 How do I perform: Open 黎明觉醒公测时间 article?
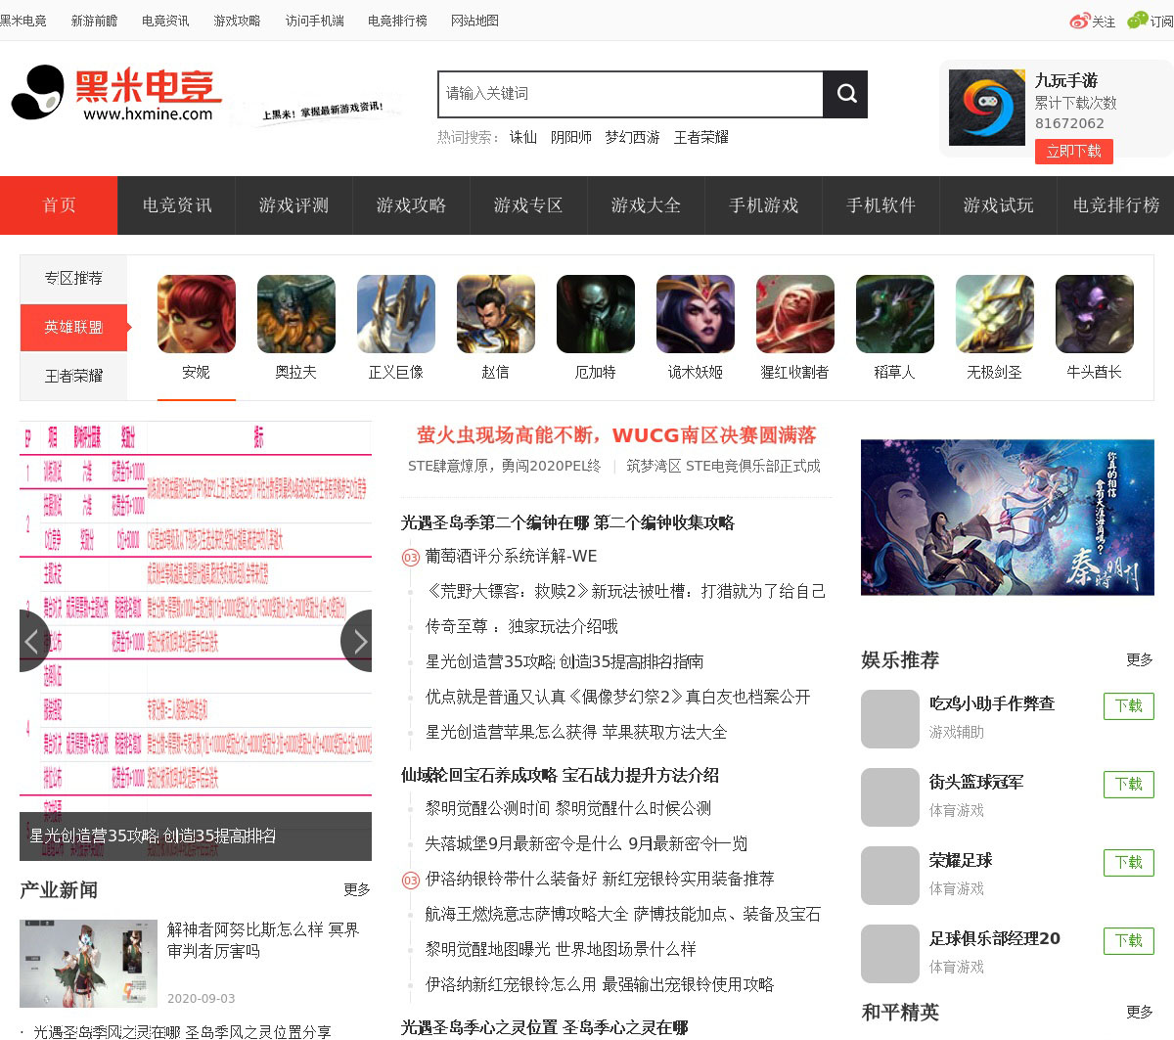click(x=568, y=808)
